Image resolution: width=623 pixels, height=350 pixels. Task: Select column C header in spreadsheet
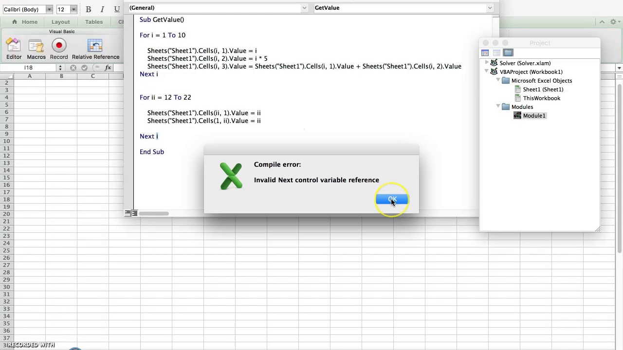[x=92, y=76]
